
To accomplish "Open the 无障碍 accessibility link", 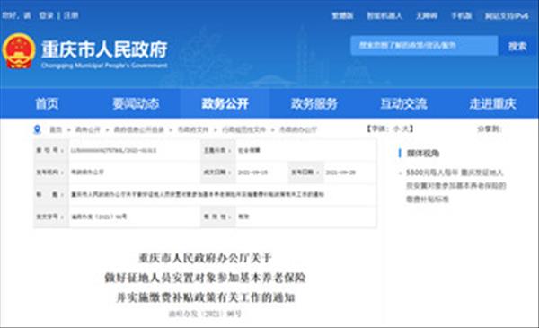I will 427,15.
